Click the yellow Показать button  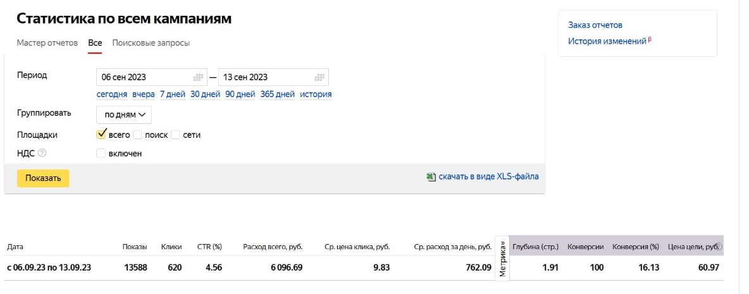coord(44,178)
